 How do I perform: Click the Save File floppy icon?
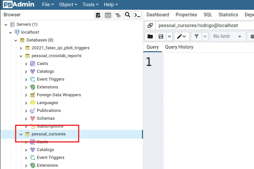(x=161, y=37)
